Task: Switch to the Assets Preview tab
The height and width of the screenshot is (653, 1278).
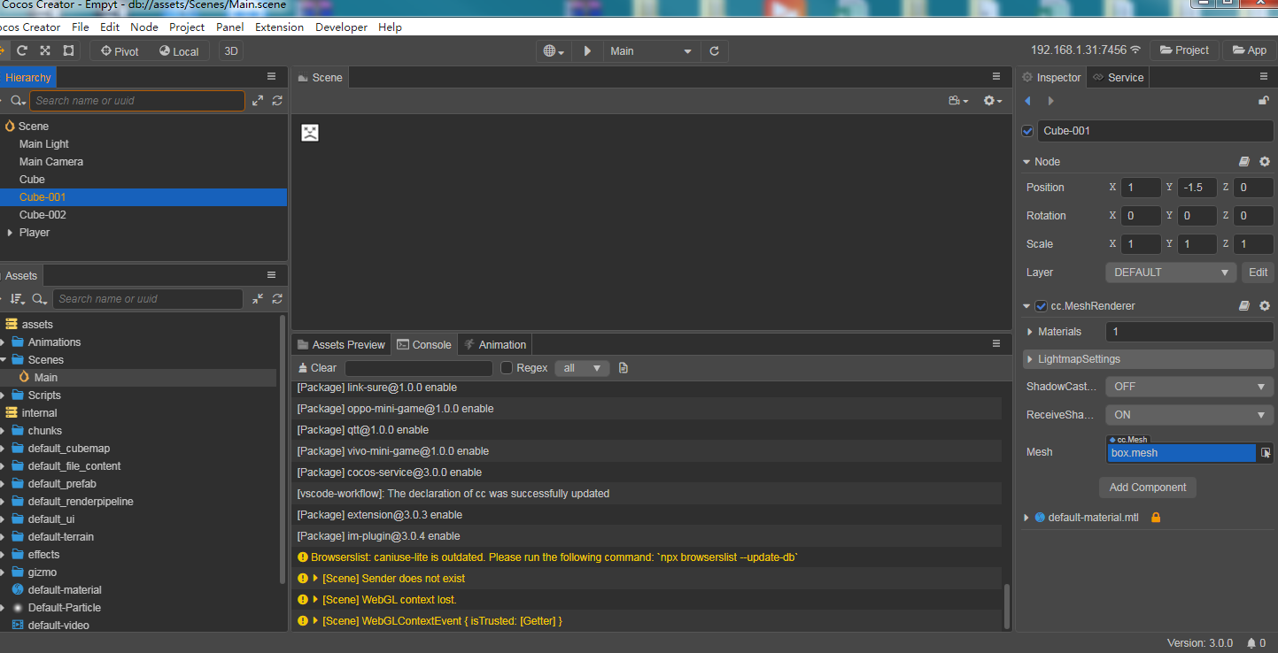Action: coord(342,344)
